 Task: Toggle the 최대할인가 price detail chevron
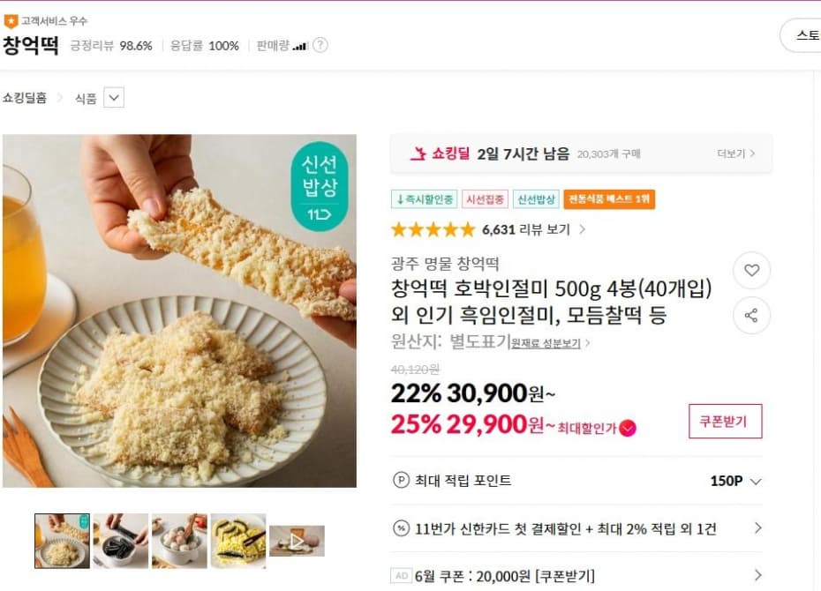626,428
